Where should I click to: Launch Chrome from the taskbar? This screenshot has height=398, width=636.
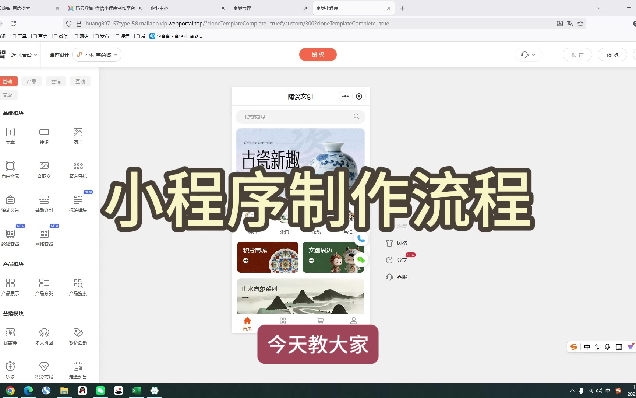tap(10, 391)
